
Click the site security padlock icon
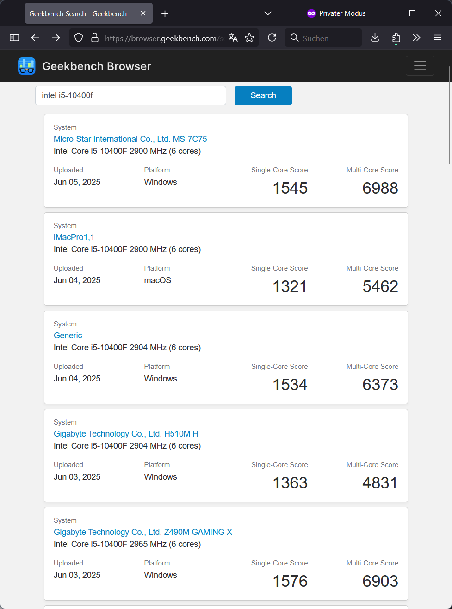click(x=94, y=38)
